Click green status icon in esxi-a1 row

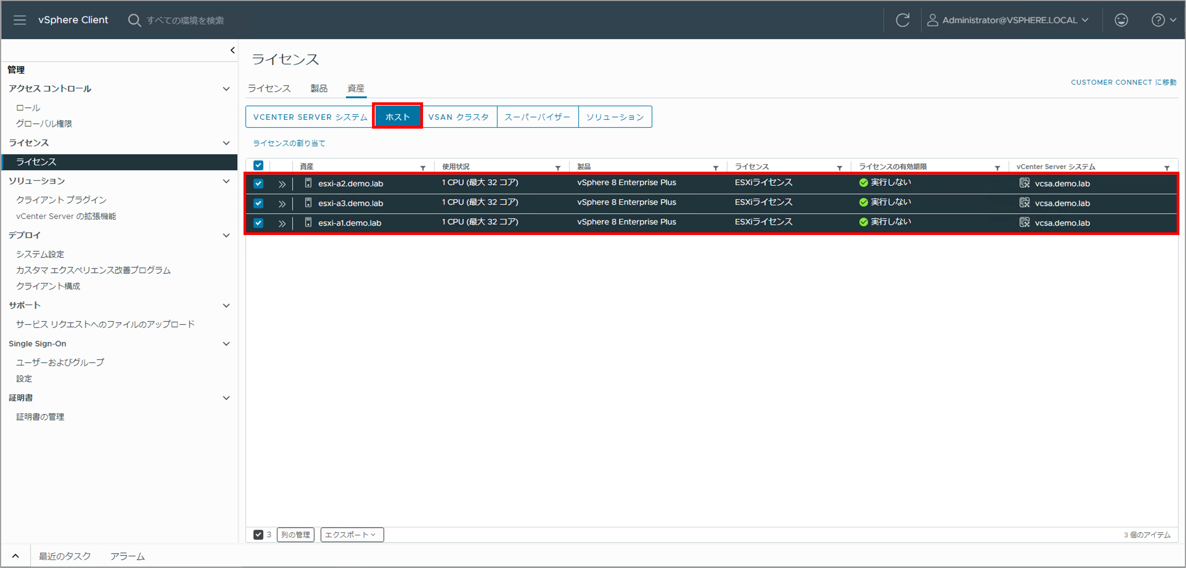click(863, 222)
